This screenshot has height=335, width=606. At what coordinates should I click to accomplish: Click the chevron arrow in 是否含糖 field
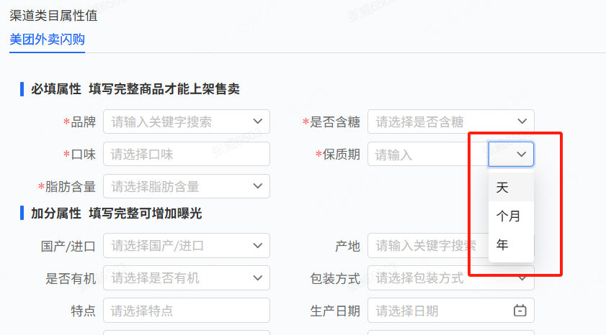click(522, 121)
